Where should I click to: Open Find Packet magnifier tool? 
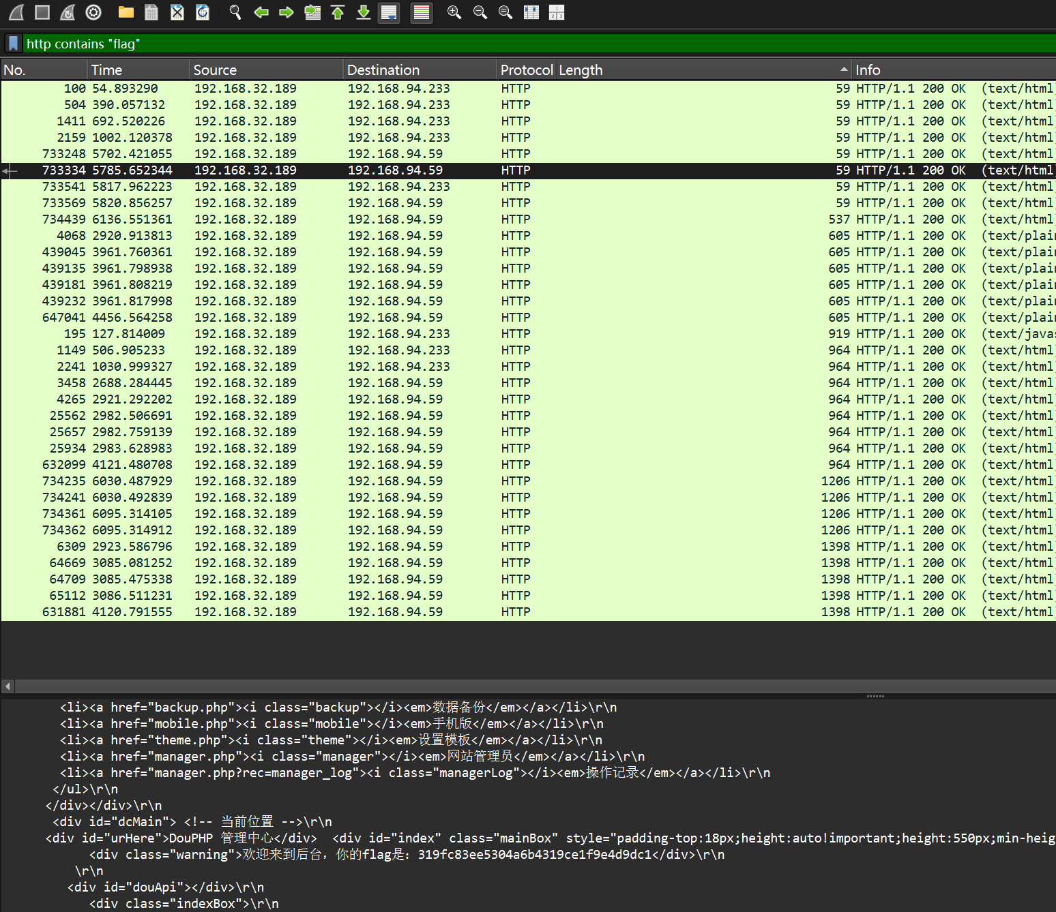tap(235, 12)
